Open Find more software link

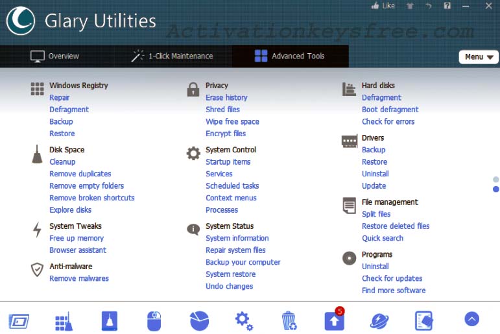[394, 291]
